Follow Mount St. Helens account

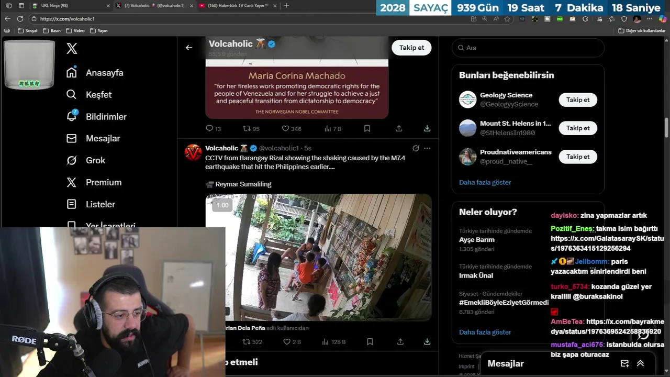click(x=578, y=128)
